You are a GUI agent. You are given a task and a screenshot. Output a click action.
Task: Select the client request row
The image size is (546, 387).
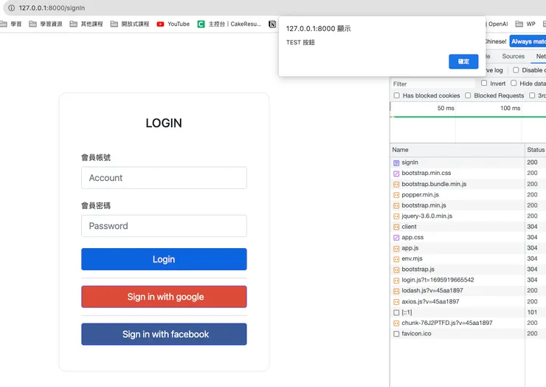468,227
